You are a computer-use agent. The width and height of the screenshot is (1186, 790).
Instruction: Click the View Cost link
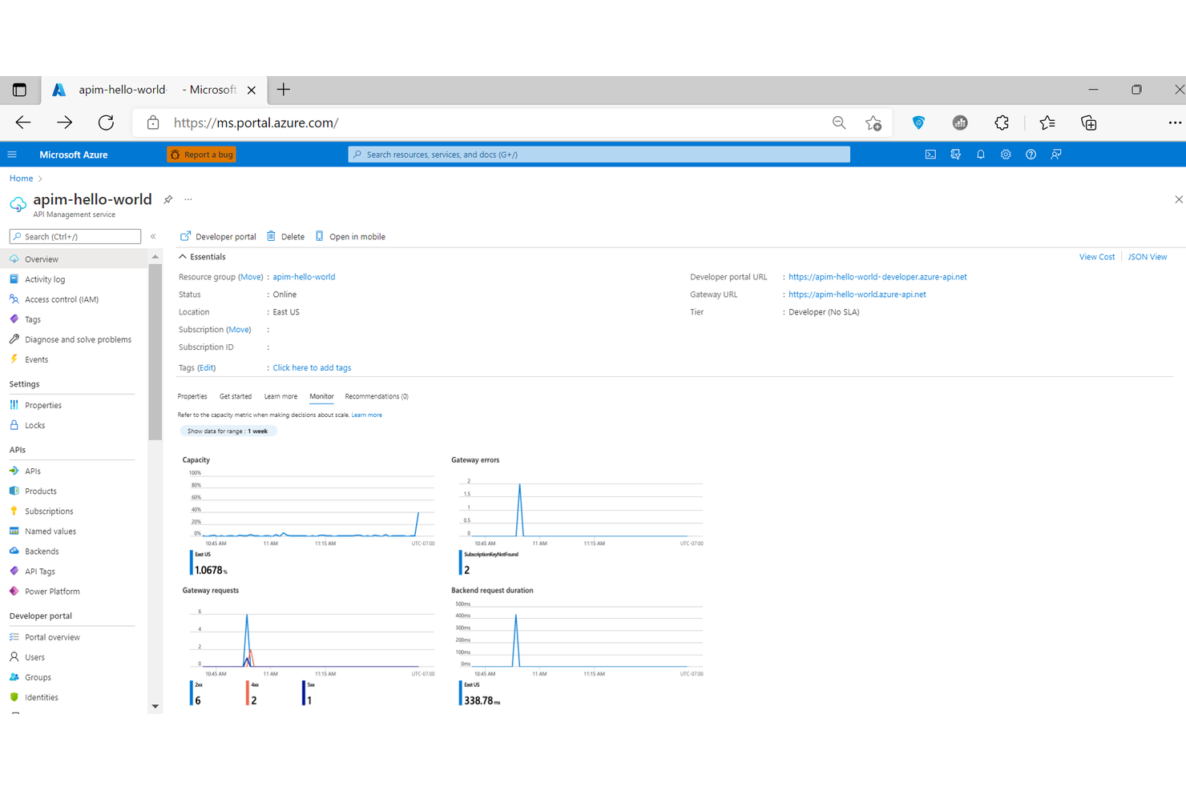point(1096,256)
